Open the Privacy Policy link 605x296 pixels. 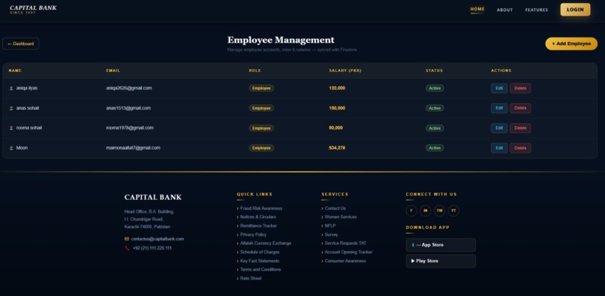253,234
